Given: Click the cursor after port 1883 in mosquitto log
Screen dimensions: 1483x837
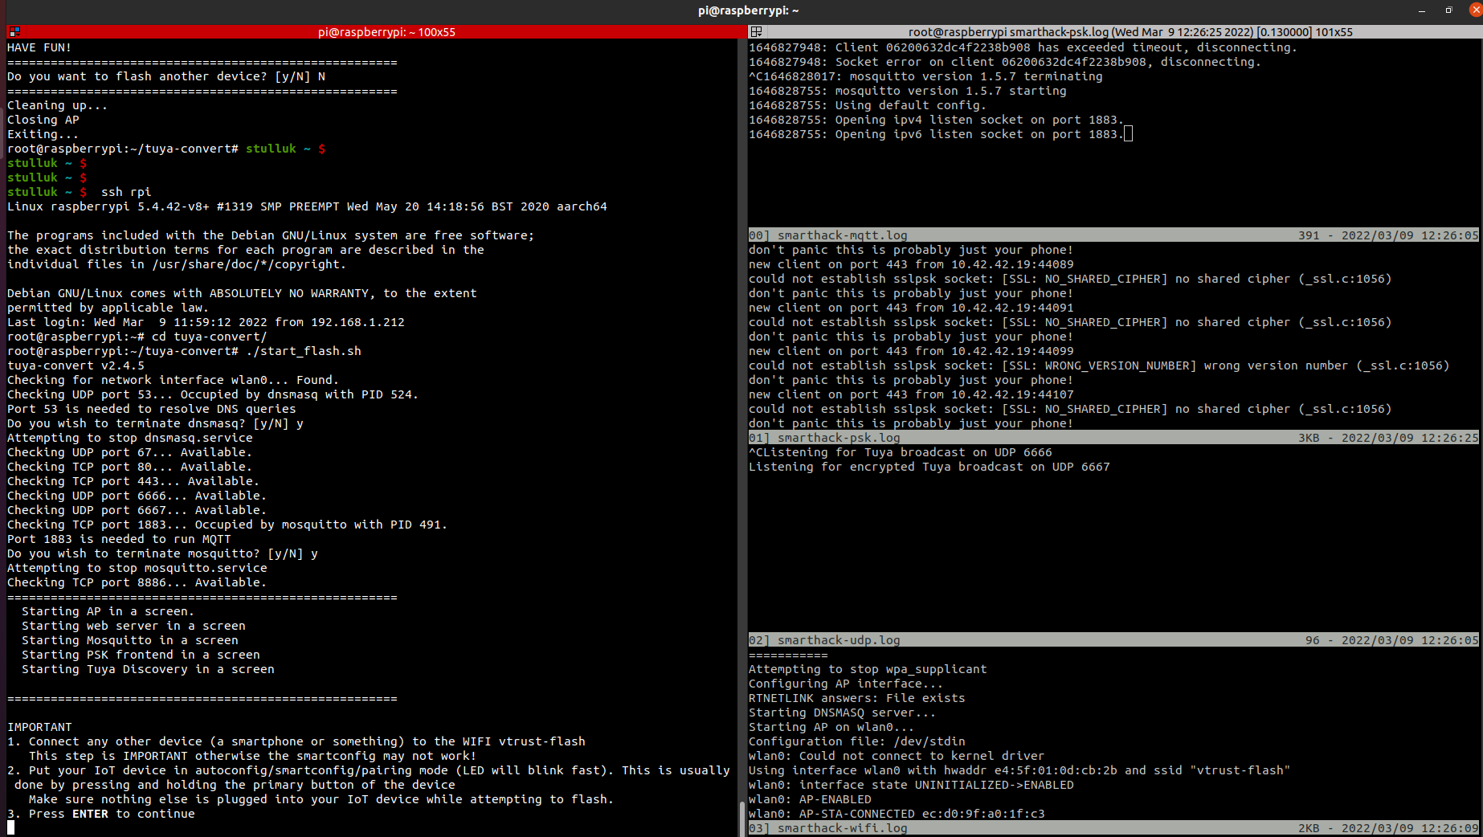Looking at the screenshot, I should click(x=1128, y=134).
